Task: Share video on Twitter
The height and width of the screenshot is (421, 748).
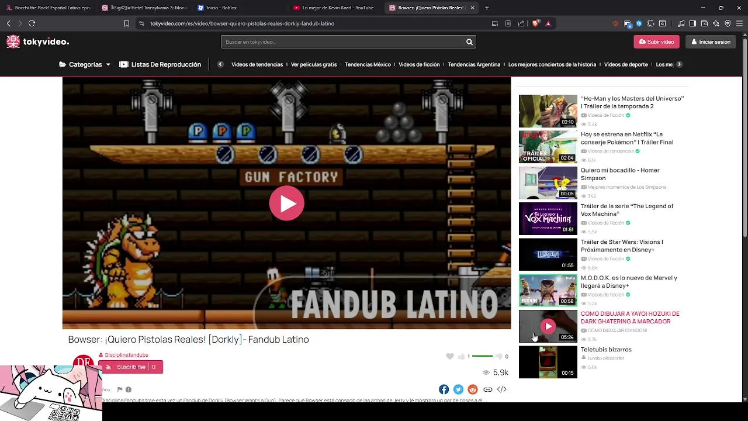Action: click(x=458, y=389)
